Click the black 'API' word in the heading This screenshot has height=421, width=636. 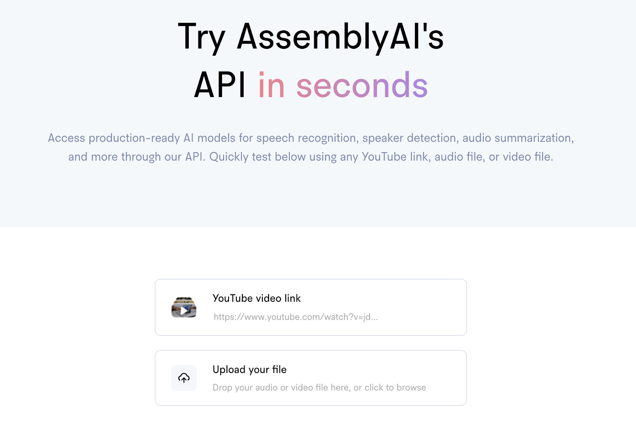[x=220, y=85]
